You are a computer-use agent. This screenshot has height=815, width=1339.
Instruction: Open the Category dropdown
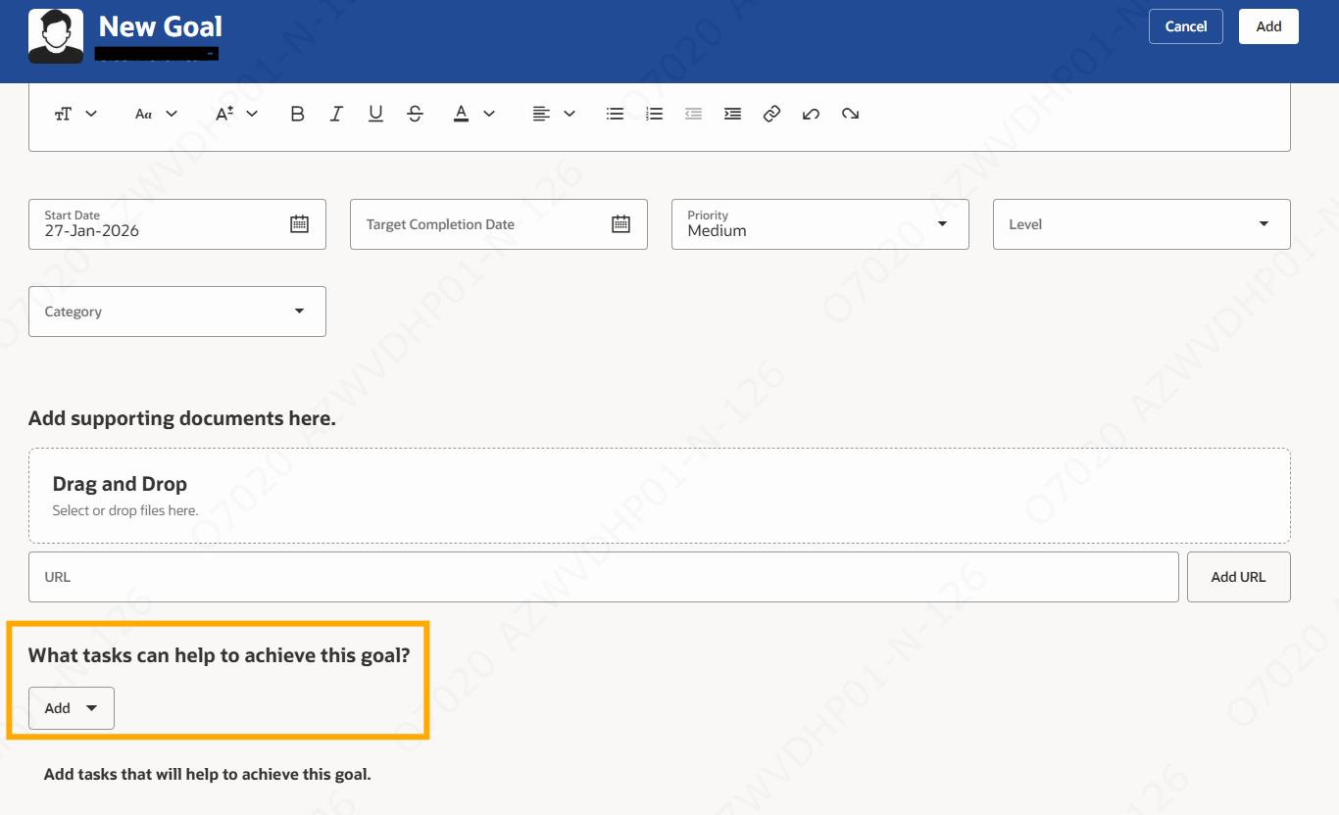[177, 312]
